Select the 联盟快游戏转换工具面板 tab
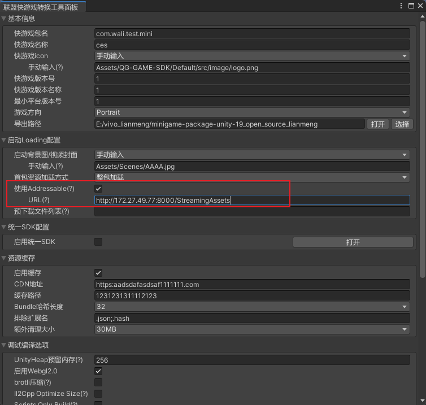Viewport: 426px width, 405px height. (41, 6)
